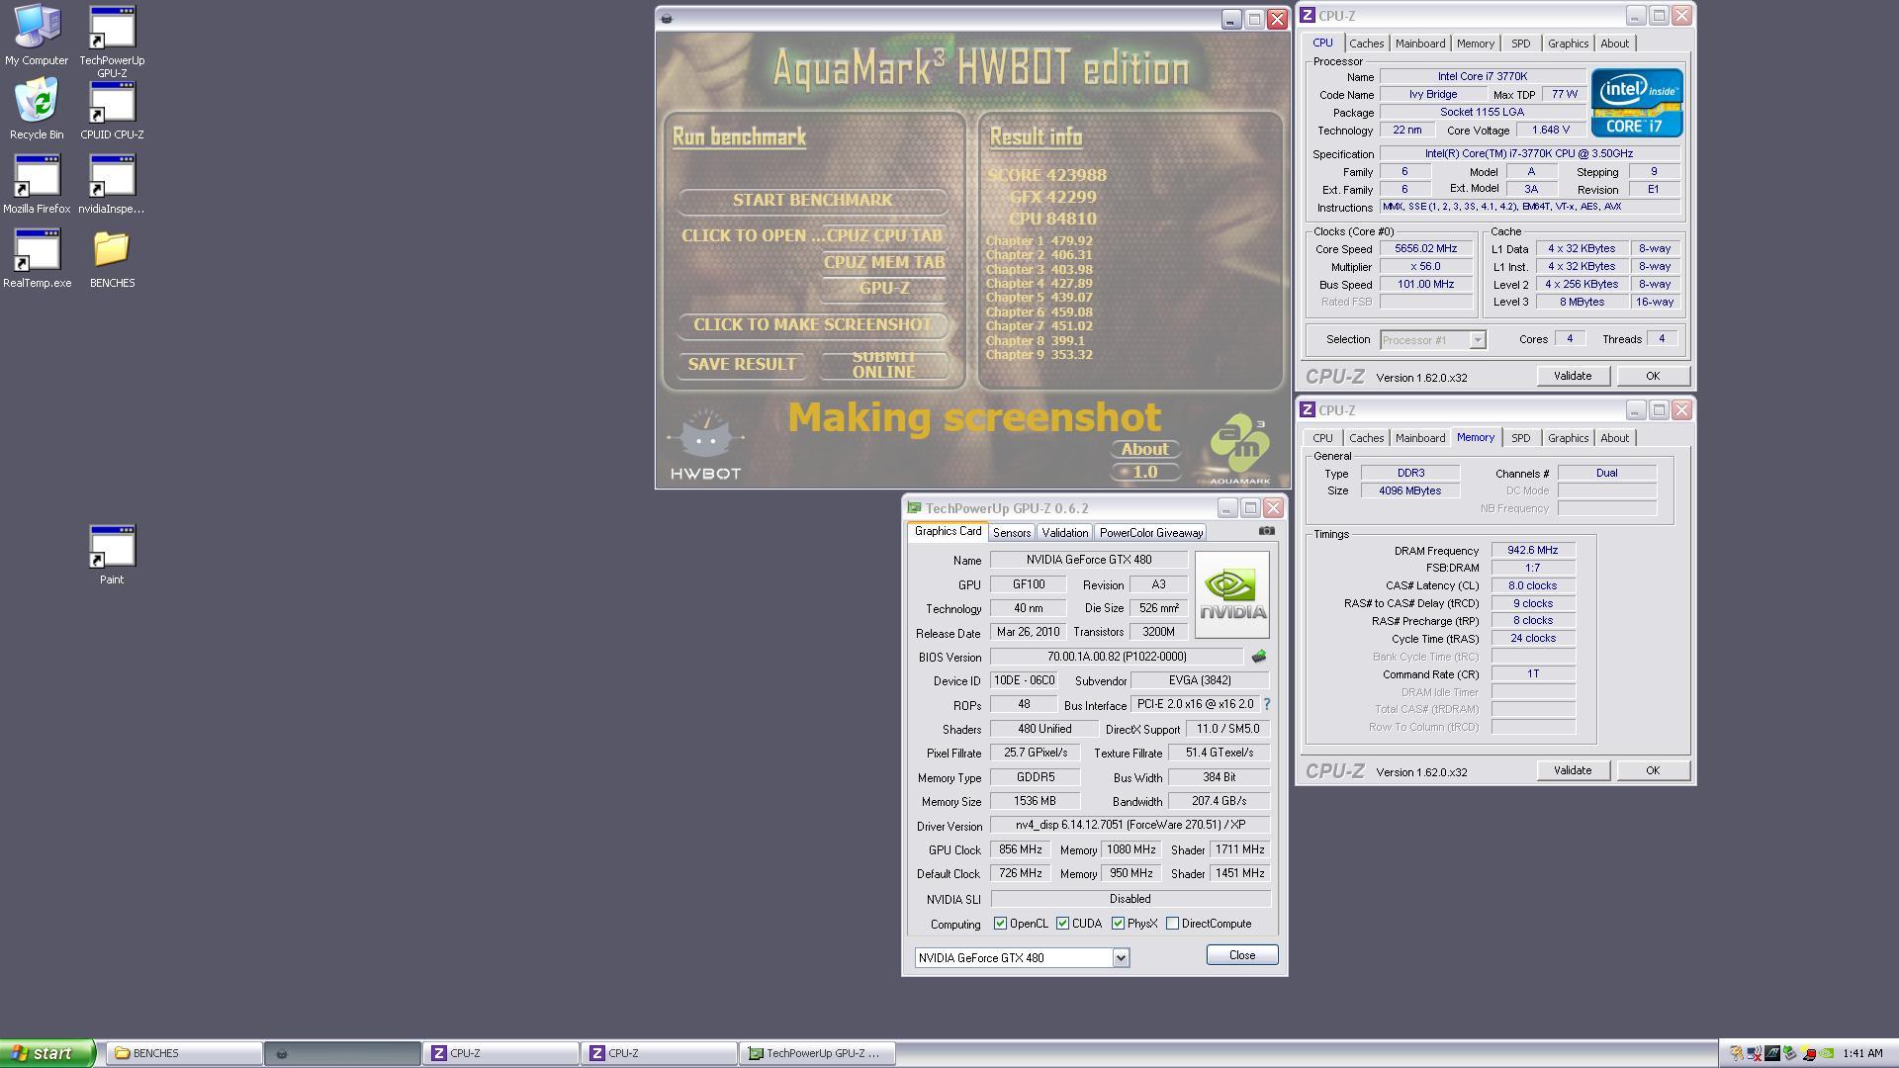This screenshot has width=1899, height=1068.
Task: Switch to Sensors tab in GPU-Z
Action: (x=1011, y=532)
